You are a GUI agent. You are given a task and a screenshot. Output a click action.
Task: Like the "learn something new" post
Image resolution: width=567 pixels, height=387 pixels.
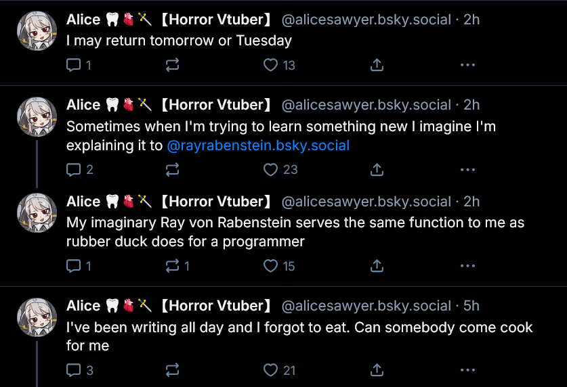click(x=271, y=170)
